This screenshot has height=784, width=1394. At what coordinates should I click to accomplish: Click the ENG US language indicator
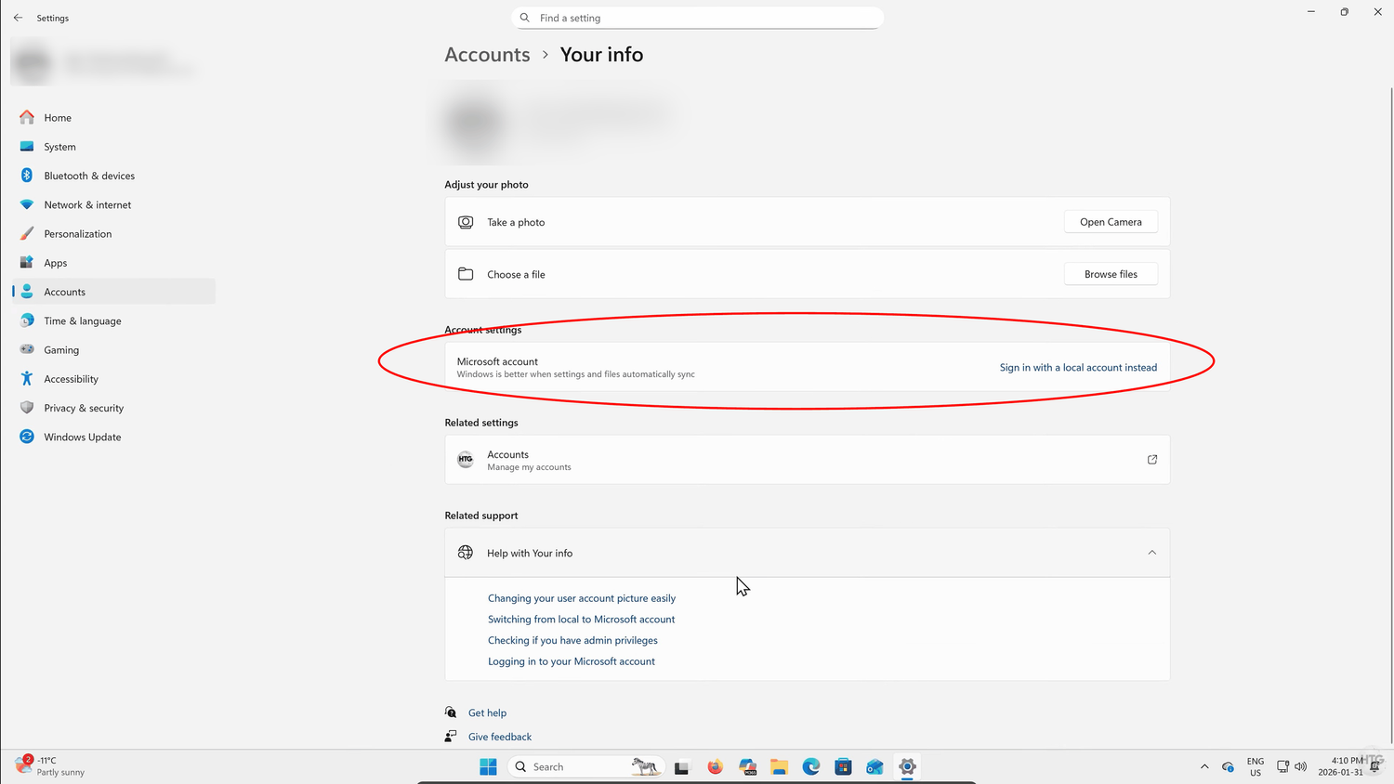(1256, 766)
